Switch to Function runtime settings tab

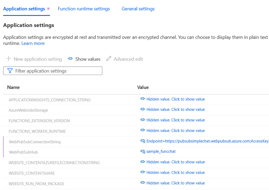pos(84,9)
